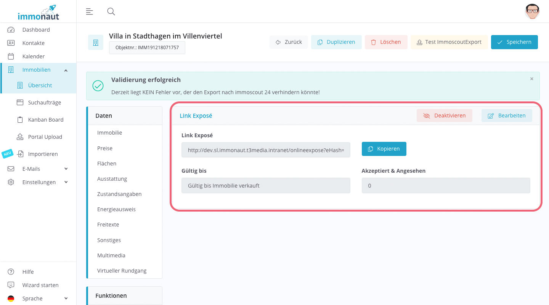Click the Link Exposé URL field
The image size is (549, 305).
pyautogui.click(x=266, y=150)
